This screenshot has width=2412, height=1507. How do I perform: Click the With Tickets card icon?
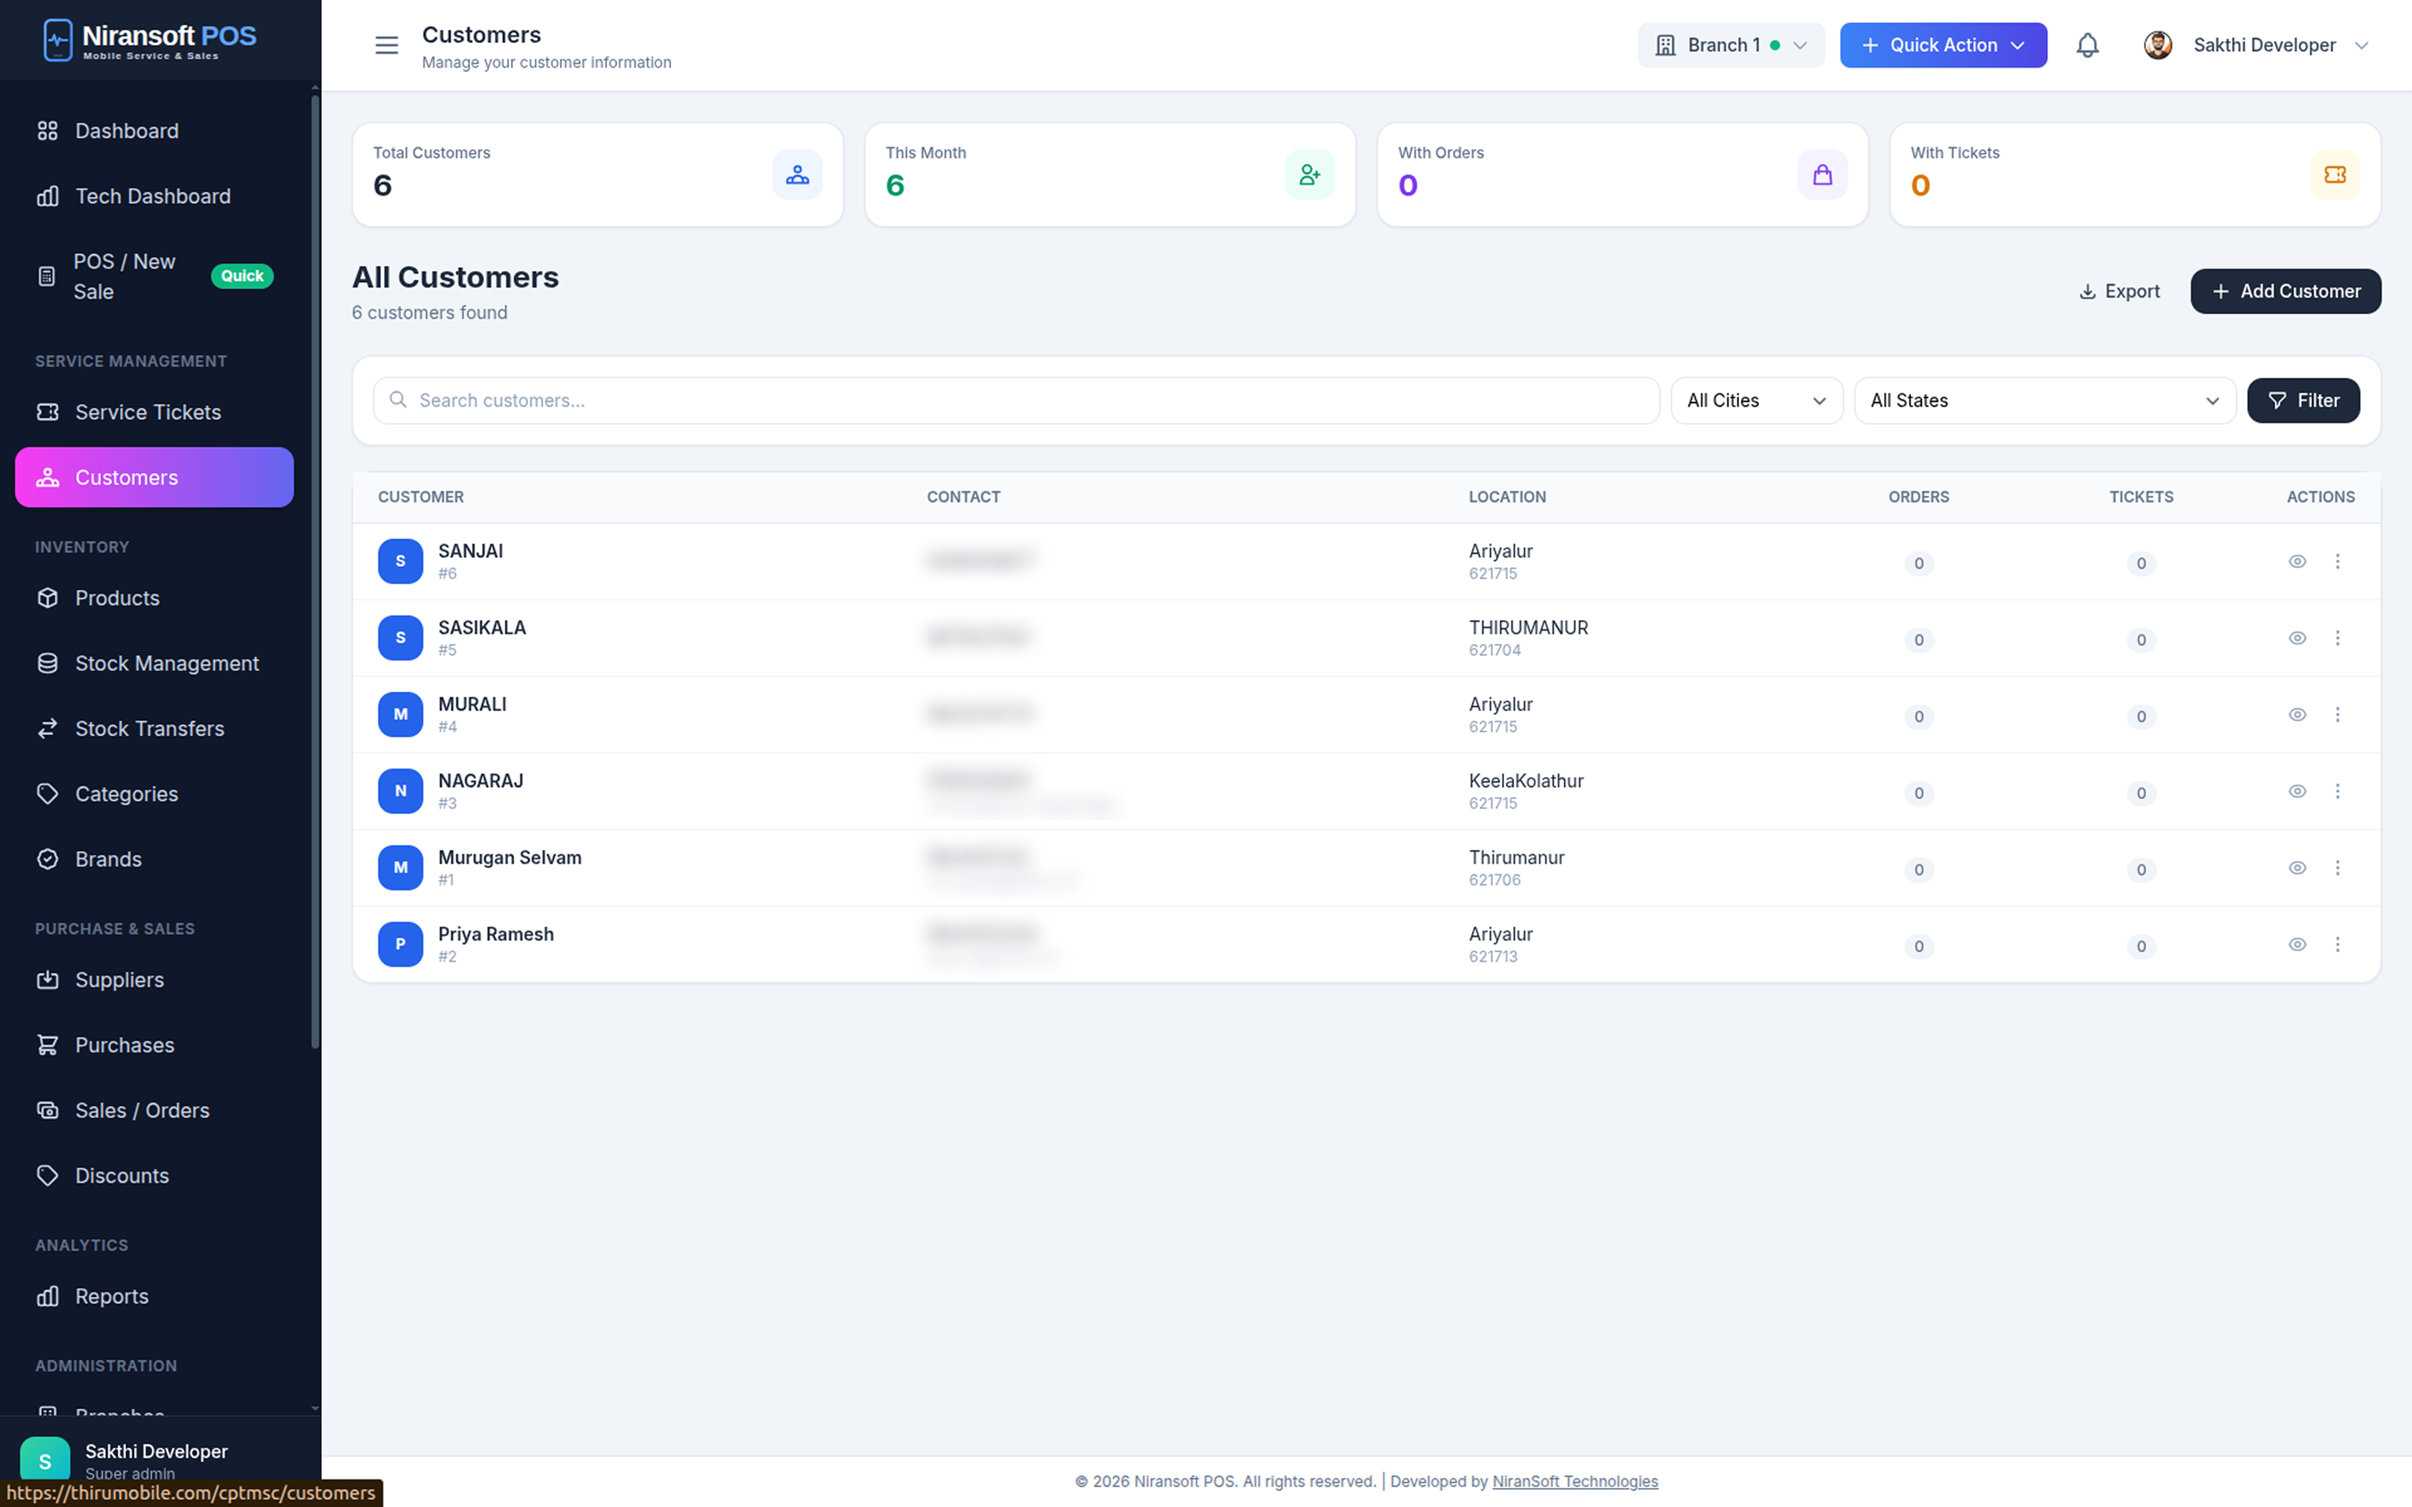(x=2334, y=175)
